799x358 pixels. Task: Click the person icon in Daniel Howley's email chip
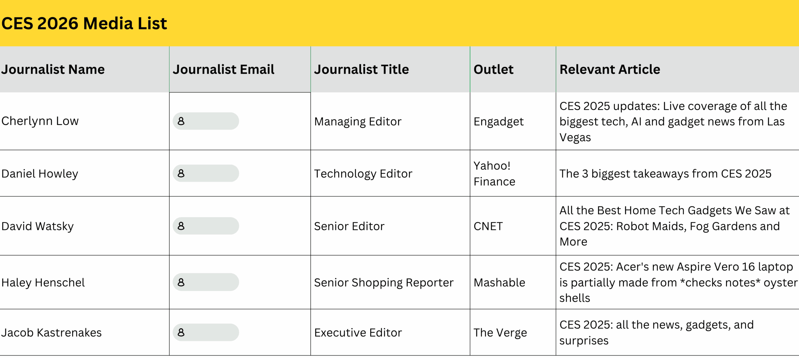181,174
